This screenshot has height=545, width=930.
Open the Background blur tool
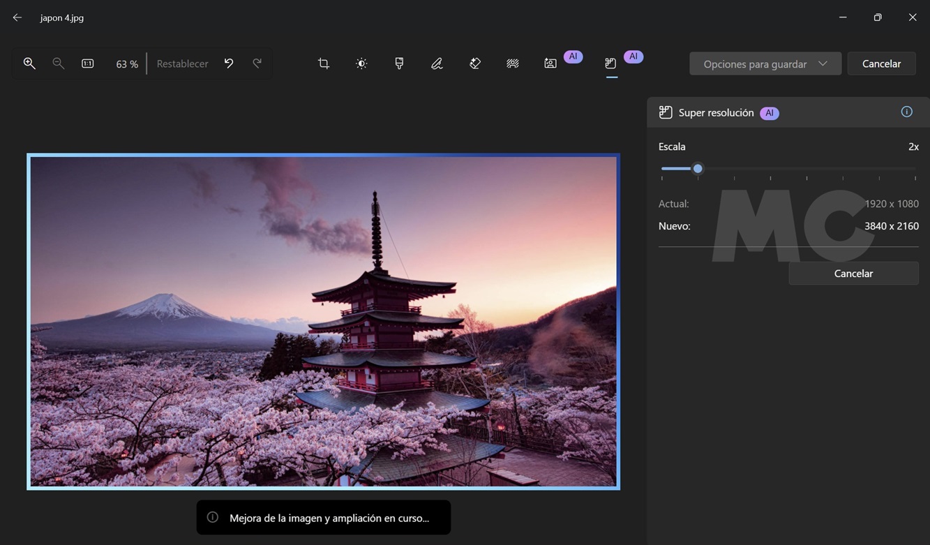513,64
